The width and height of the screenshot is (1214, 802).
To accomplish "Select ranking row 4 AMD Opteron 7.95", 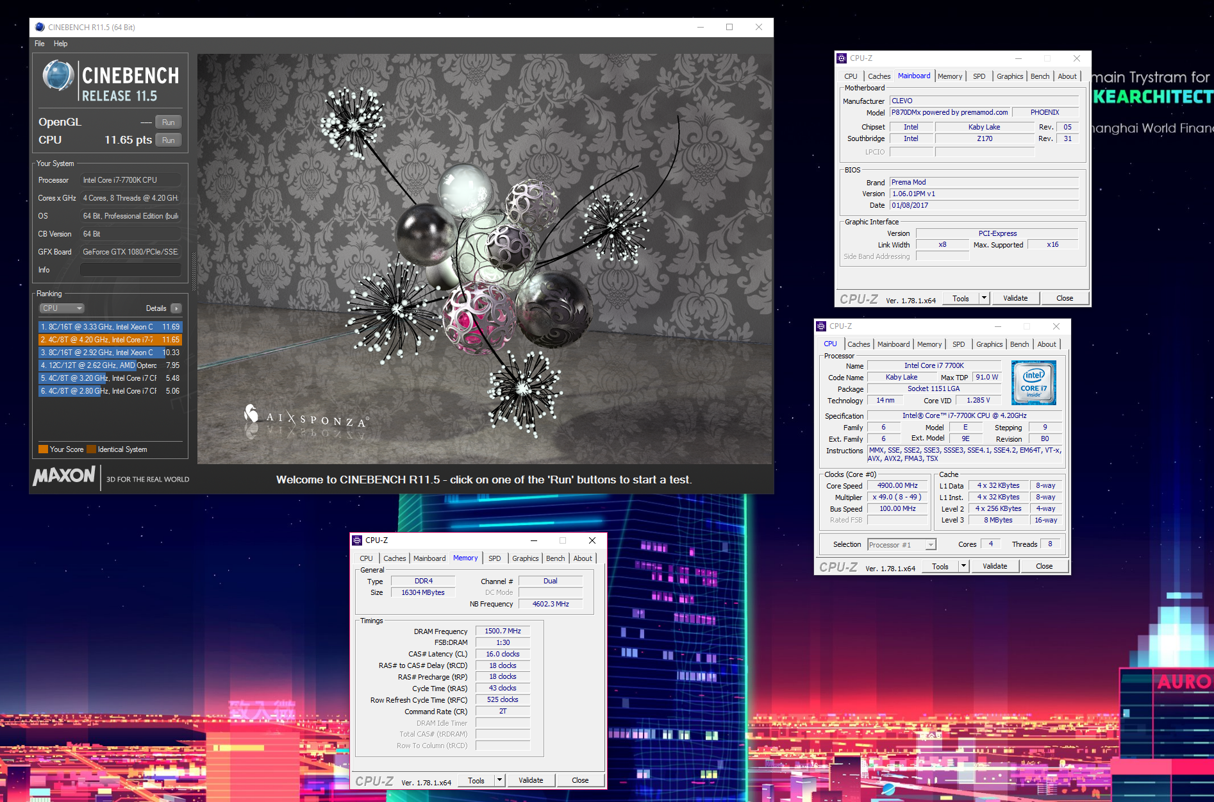I will pos(110,365).
